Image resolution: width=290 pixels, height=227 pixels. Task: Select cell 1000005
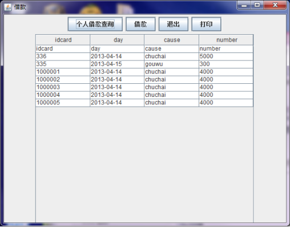[x=63, y=103]
